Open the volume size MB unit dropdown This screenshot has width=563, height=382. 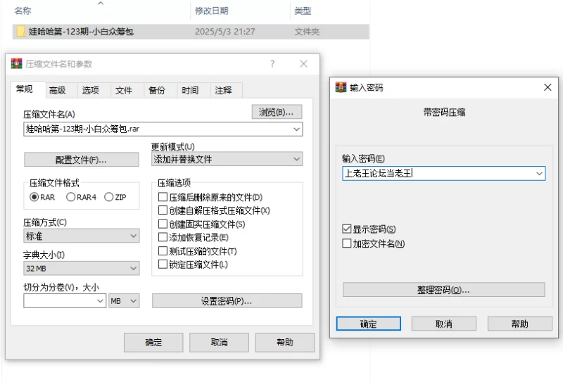[x=124, y=301]
